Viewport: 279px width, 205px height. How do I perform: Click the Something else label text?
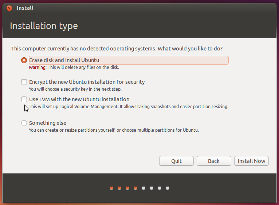[48, 123]
